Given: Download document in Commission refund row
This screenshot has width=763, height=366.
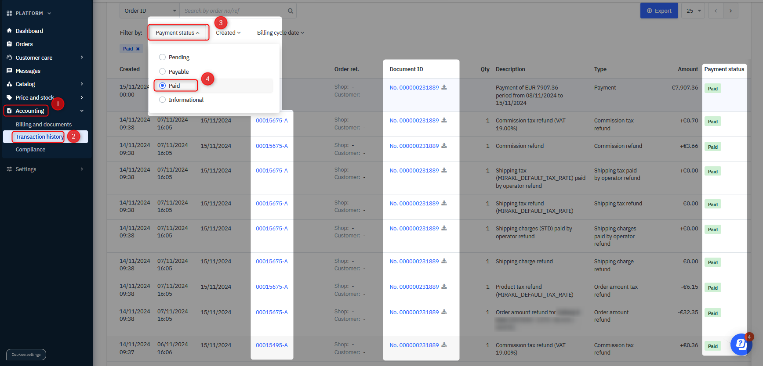Looking at the screenshot, I should (444, 146).
